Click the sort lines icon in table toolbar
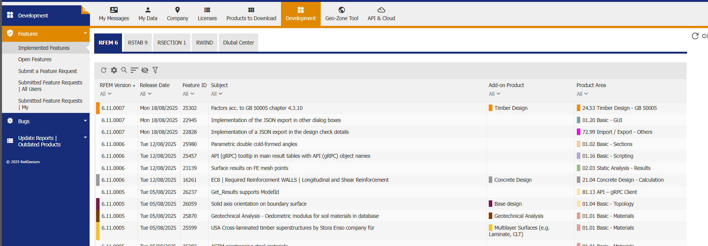This screenshot has width=708, height=246. point(134,70)
